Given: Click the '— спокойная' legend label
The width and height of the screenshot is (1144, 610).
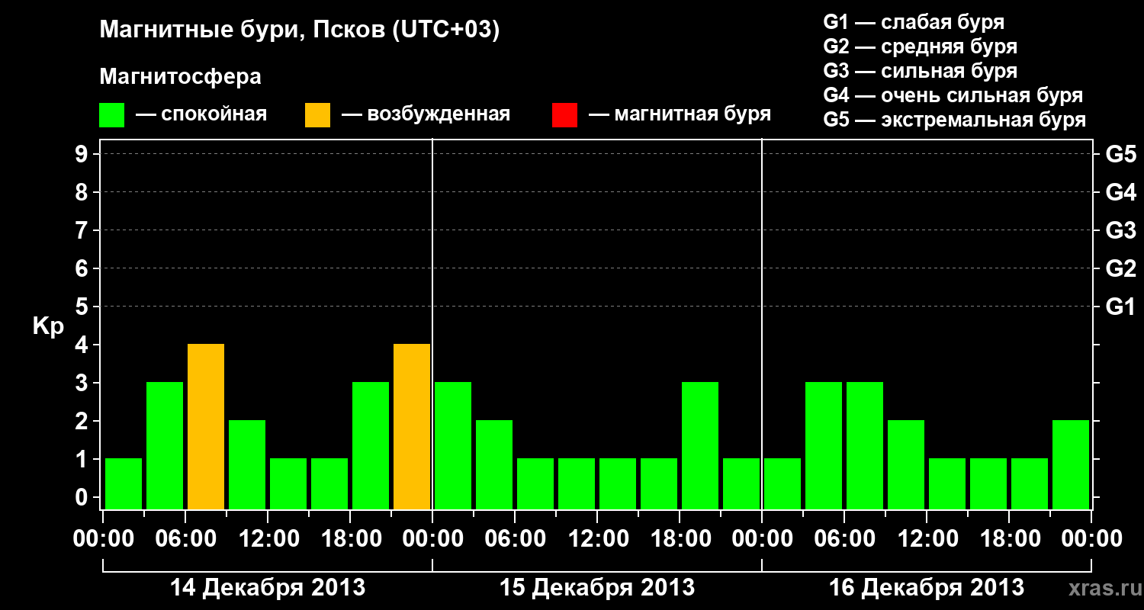Looking at the screenshot, I should click(x=201, y=115).
